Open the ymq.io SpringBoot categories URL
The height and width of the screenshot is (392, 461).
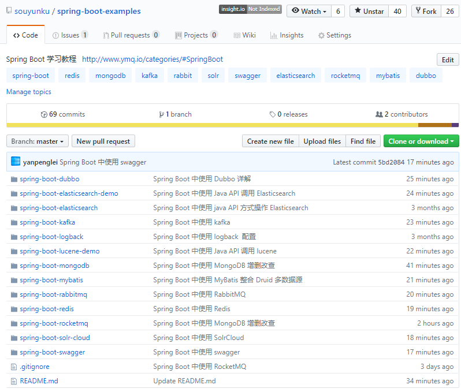point(153,59)
